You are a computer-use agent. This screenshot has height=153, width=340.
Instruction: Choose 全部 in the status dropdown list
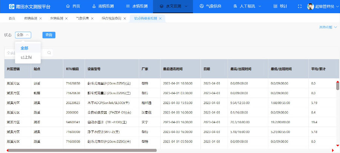pyautogui.click(x=28, y=48)
